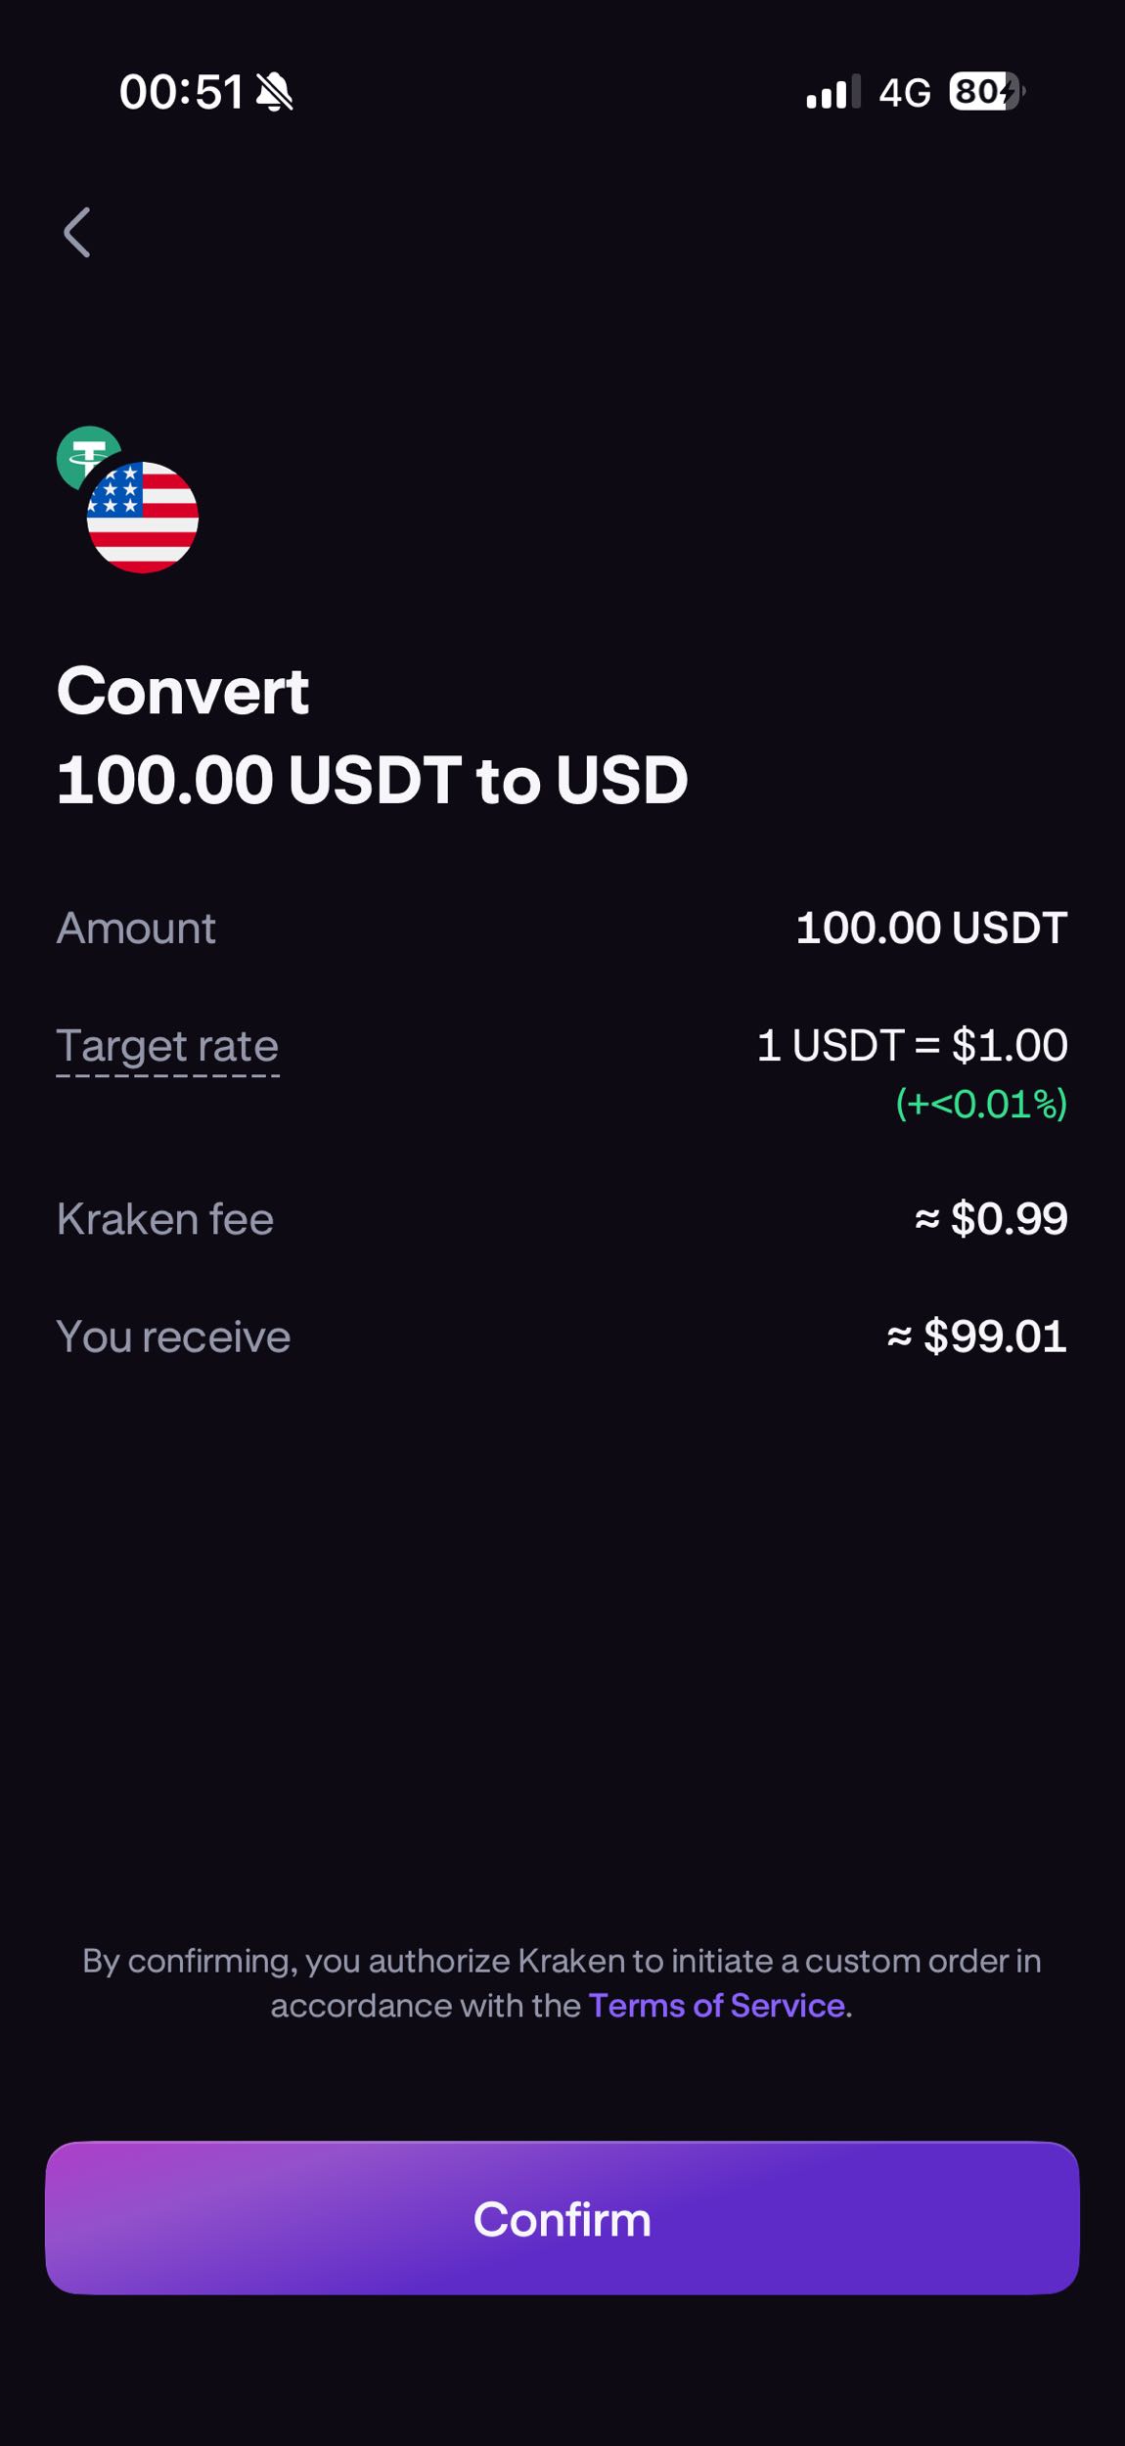This screenshot has height=2446, width=1125.
Task: Tap the ≈ $99.01 receive amount
Action: (x=976, y=1336)
